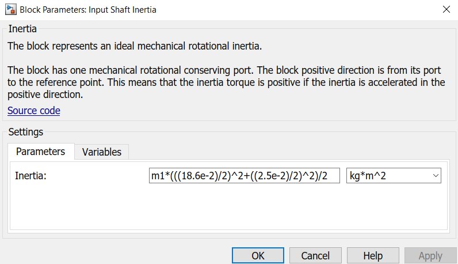This screenshot has width=458, height=264.
Task: Click the Inertia group heading at top
Action: 22,28
